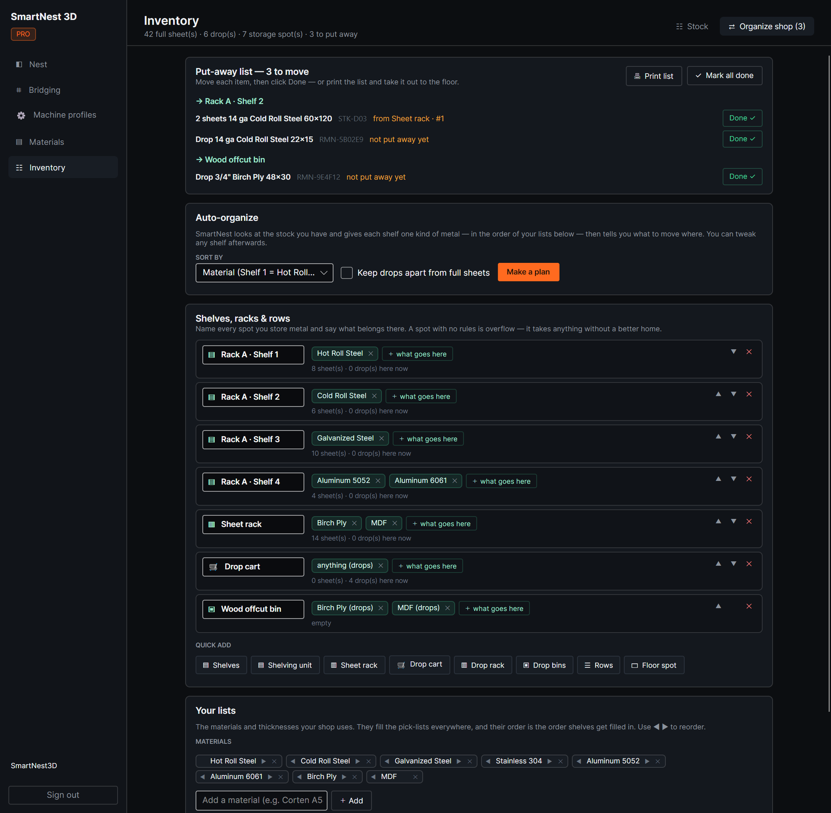
Task: Go to Bridging section
Action: [63, 90]
